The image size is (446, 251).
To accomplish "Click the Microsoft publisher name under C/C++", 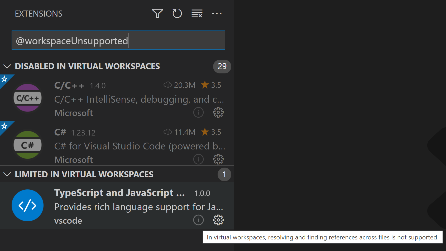I will [74, 113].
